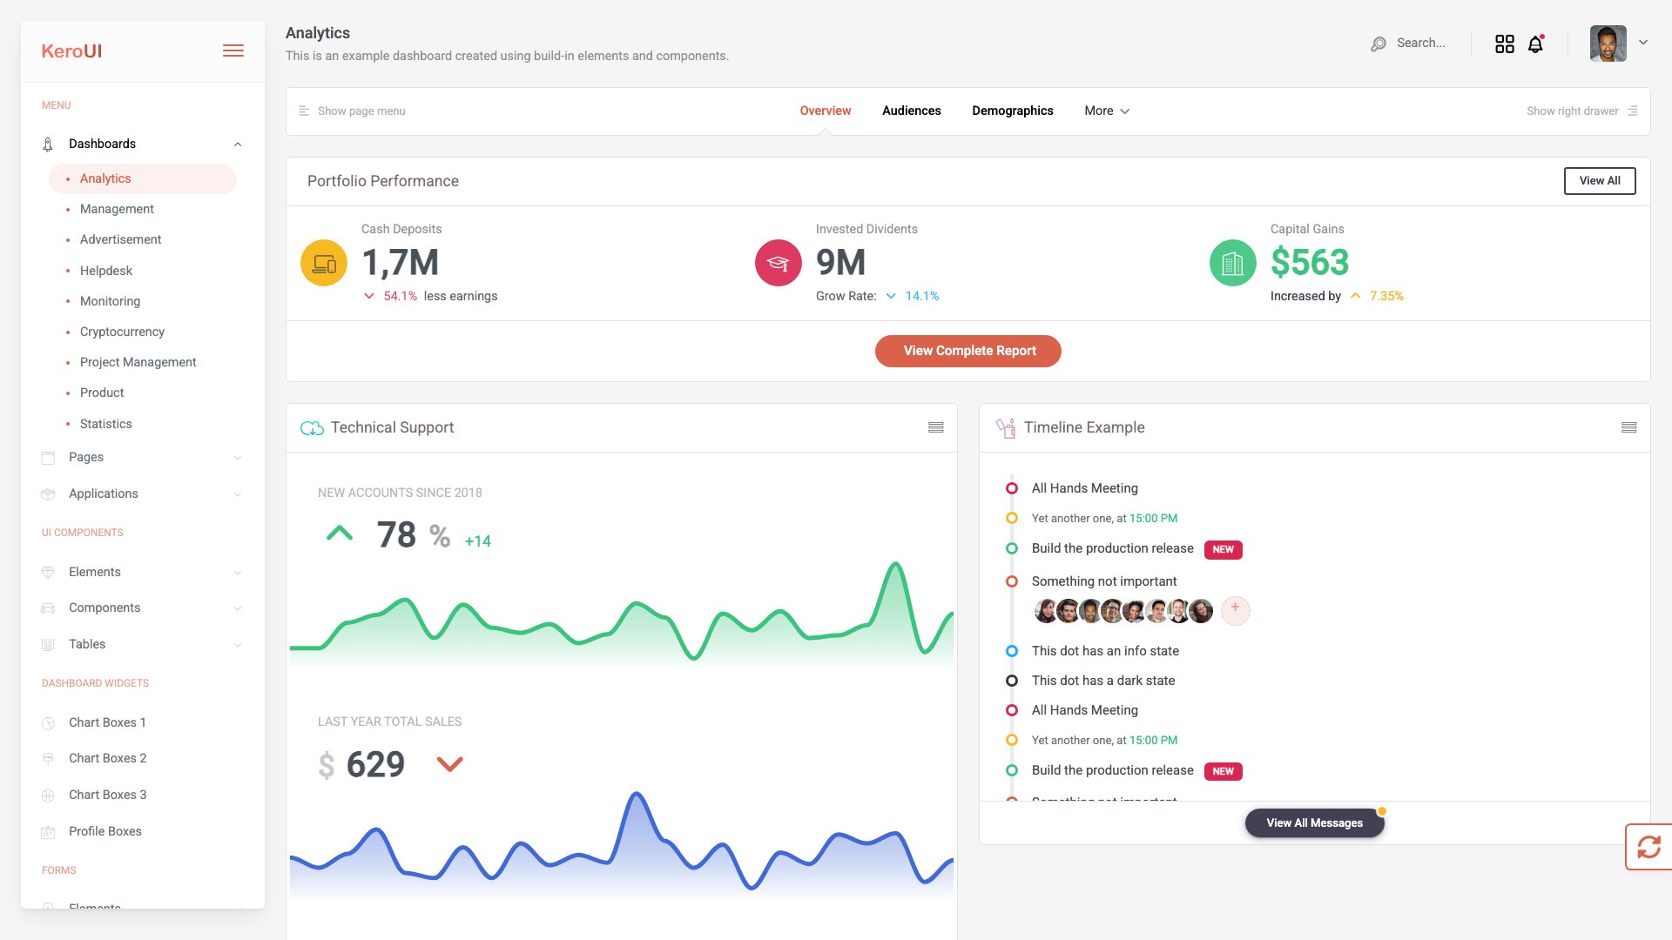Click the graduation cap Invested Dividents icon
Viewport: 1672px width, 940px height.
click(777, 262)
